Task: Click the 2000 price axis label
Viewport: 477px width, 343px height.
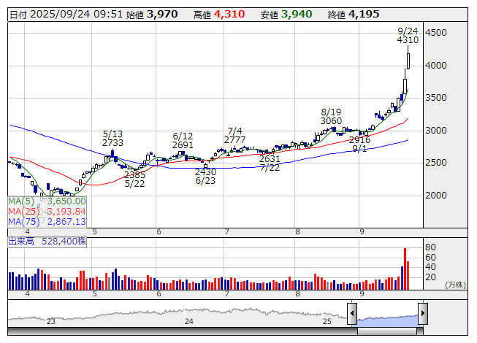Action: (x=436, y=196)
